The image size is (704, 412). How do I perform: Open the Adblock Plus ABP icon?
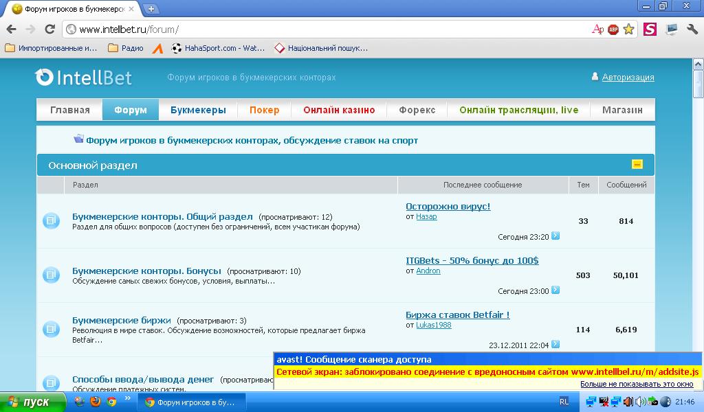(x=613, y=30)
